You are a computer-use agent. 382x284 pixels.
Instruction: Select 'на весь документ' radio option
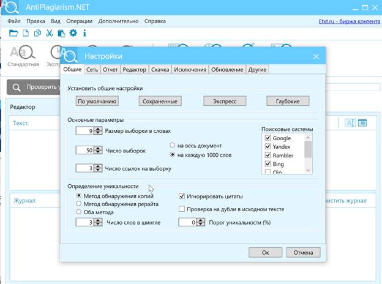(x=172, y=146)
